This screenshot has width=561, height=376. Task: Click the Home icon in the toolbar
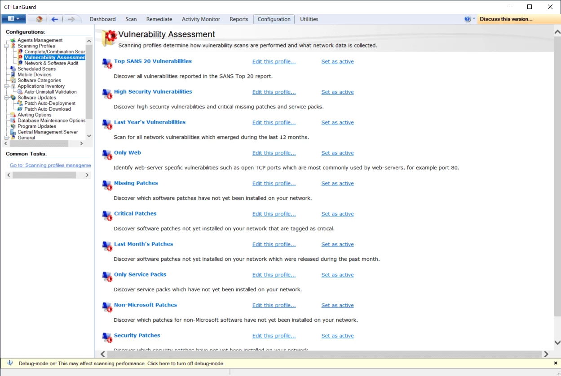39,19
